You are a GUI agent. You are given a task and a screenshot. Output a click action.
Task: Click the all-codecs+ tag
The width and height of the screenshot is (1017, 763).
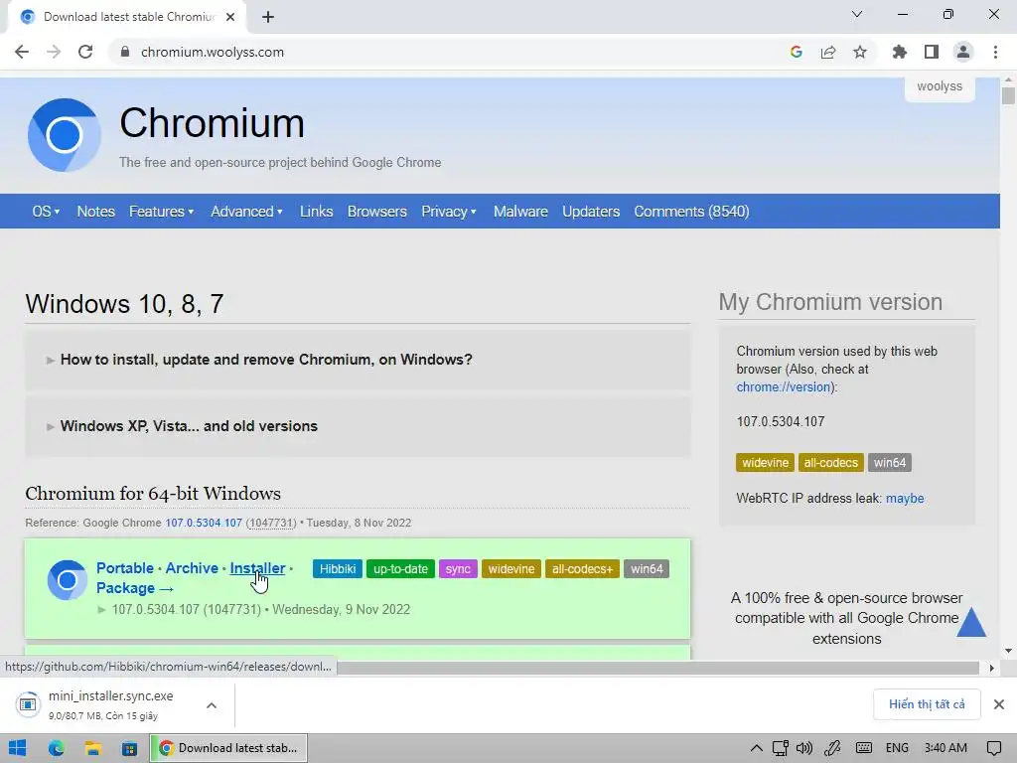click(x=582, y=569)
